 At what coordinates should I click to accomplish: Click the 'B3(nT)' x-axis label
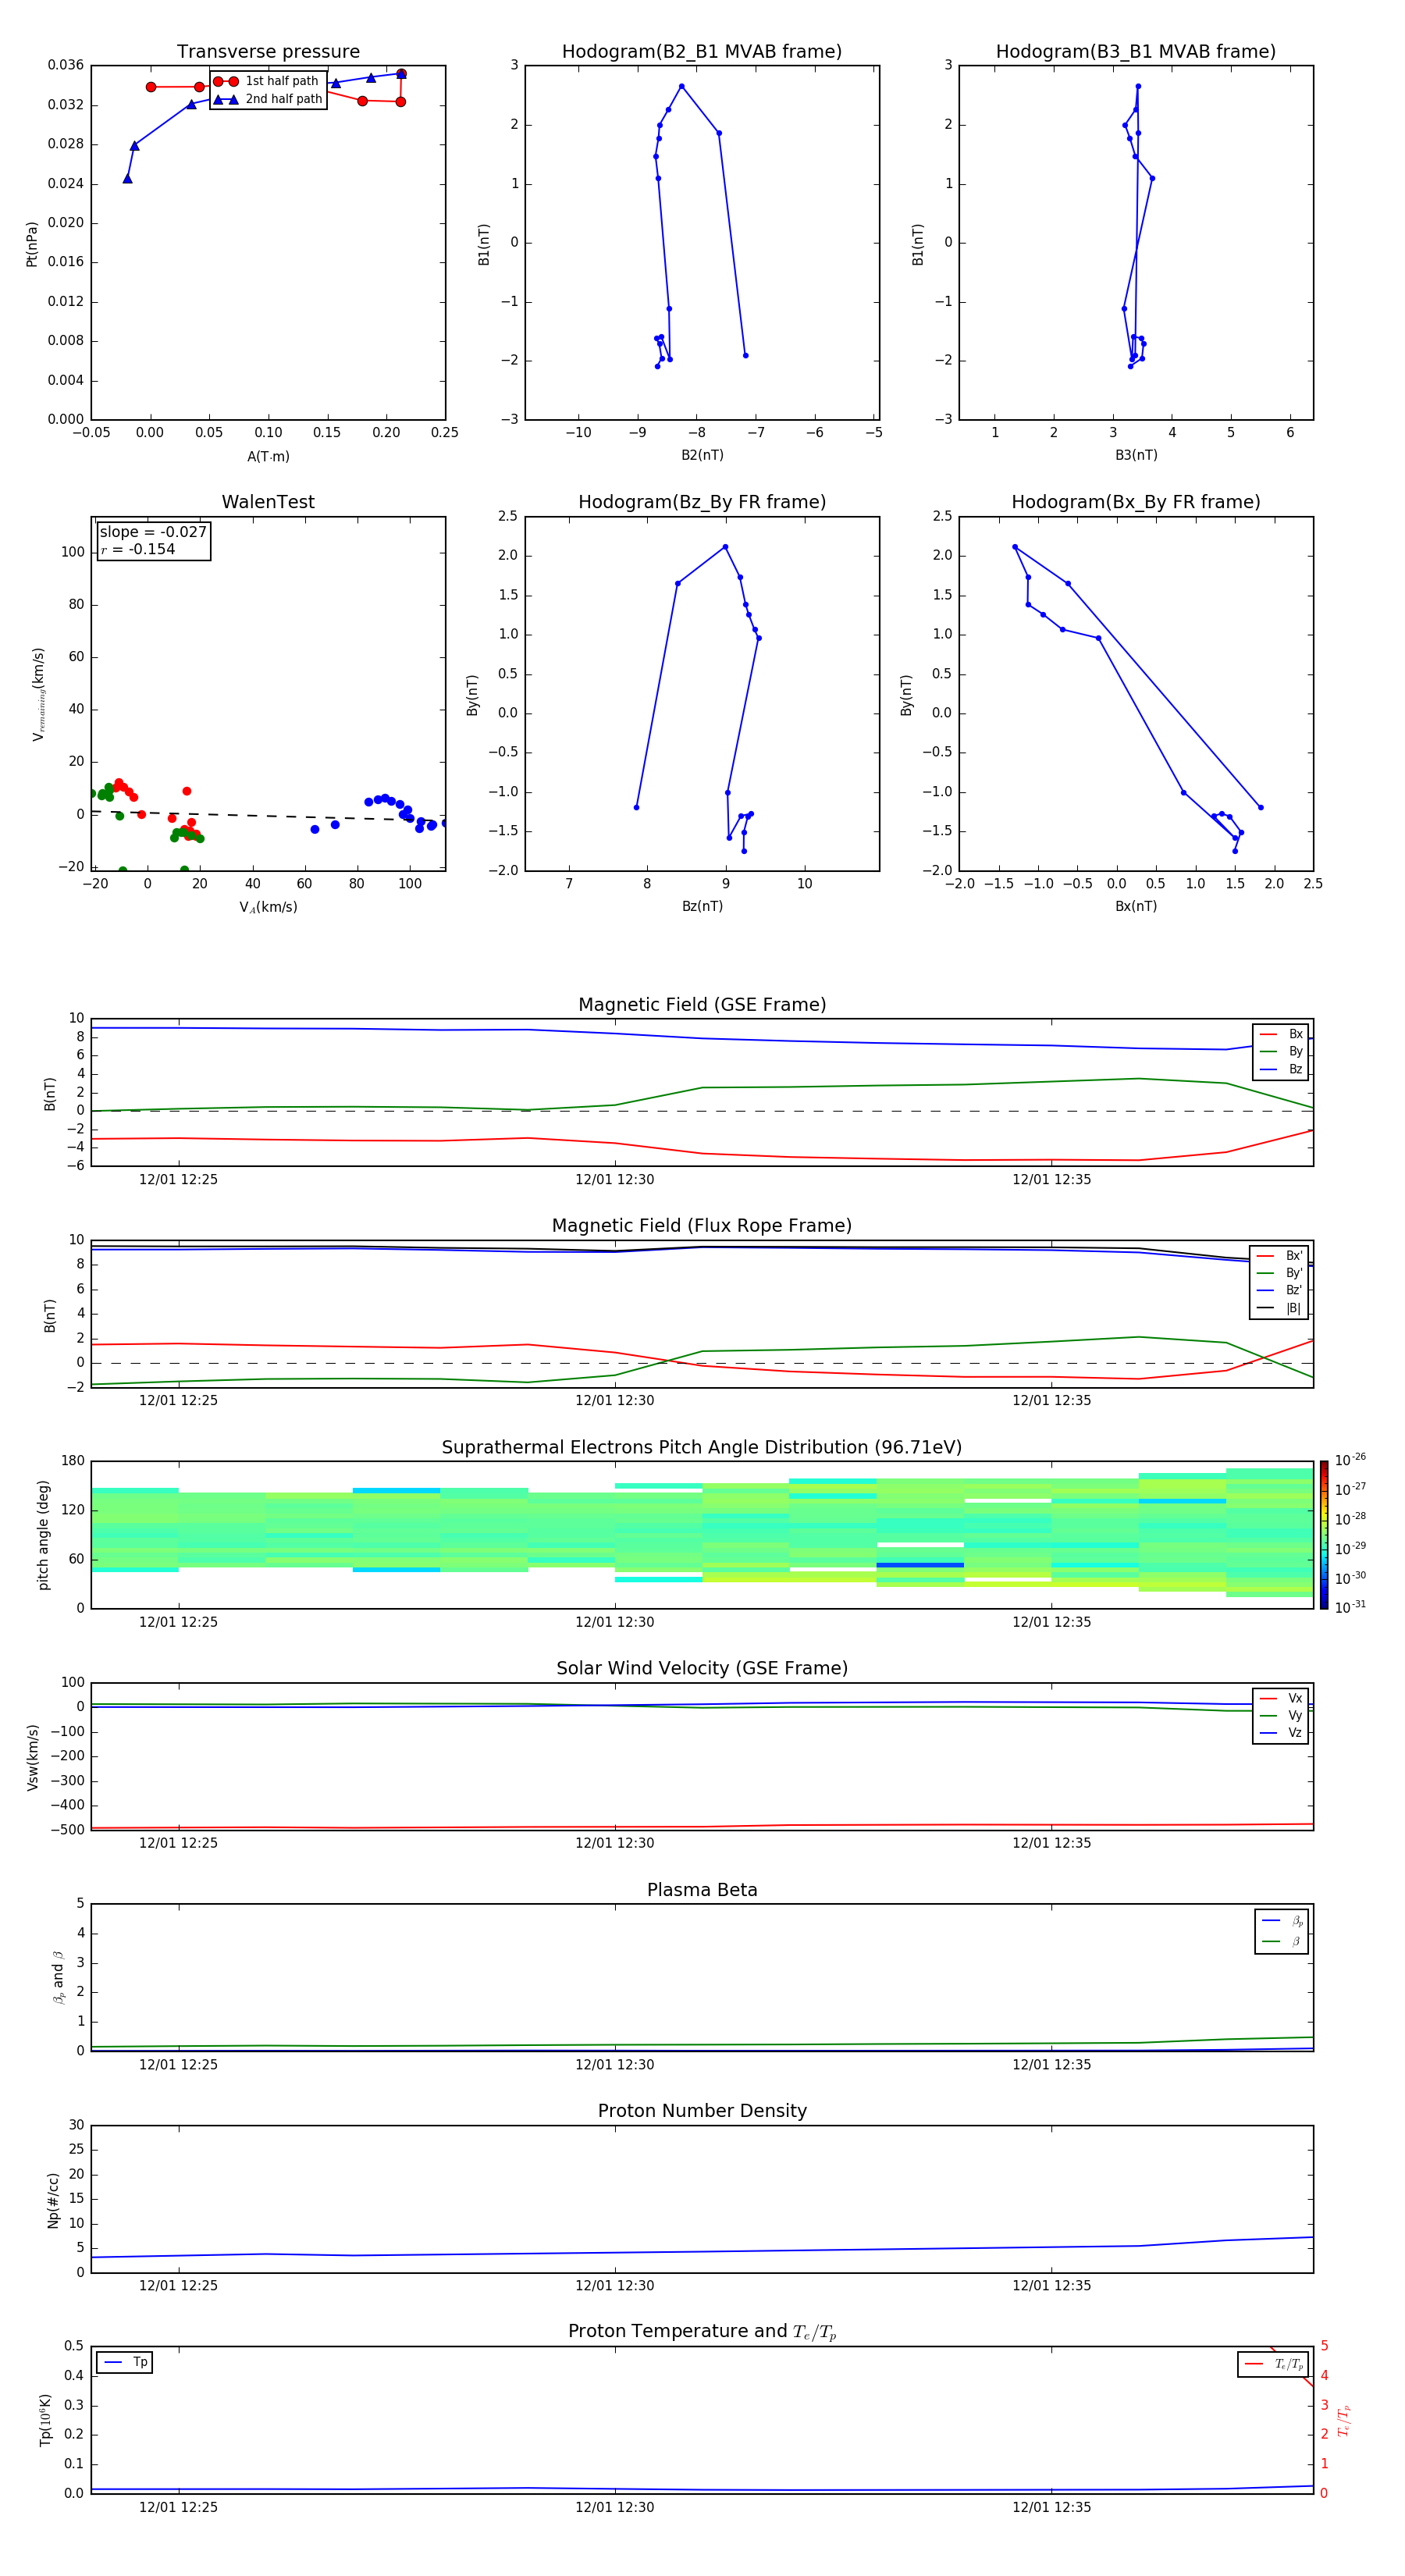pos(1136,455)
